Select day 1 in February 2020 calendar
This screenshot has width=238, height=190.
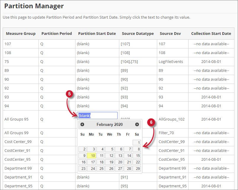tap(137, 143)
